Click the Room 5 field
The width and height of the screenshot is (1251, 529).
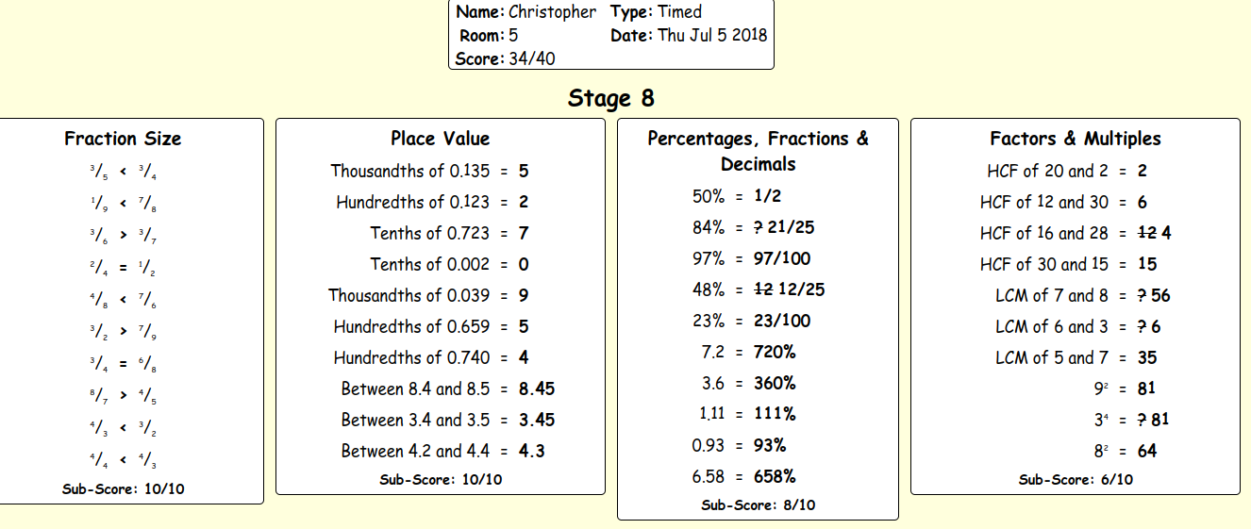(489, 36)
